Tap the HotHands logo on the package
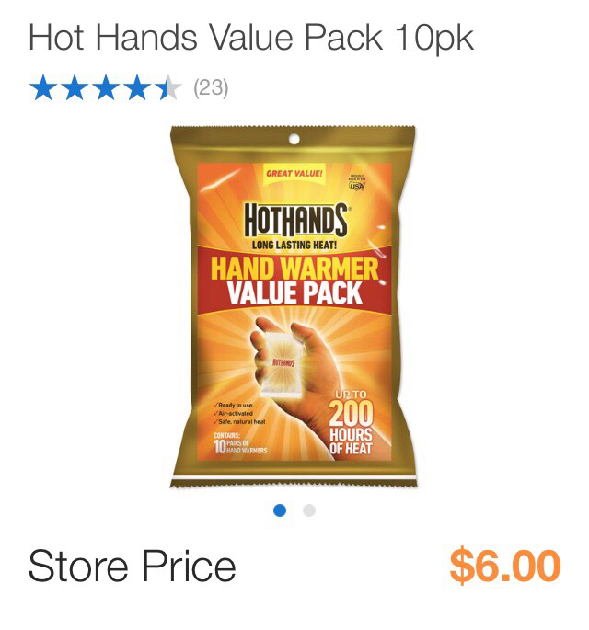Image resolution: width=589 pixels, height=630 pixels. pos(296,220)
